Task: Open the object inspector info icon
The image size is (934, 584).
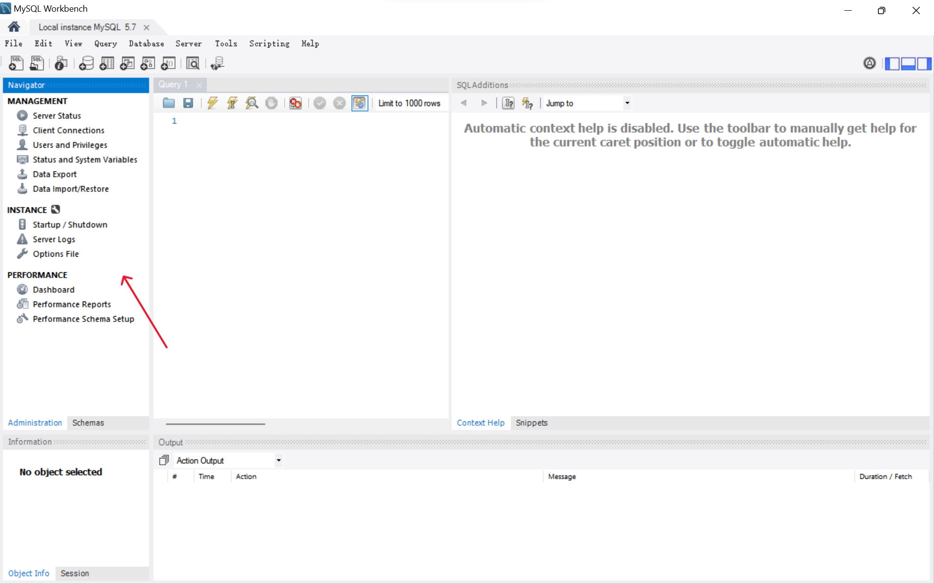Action: pyautogui.click(x=61, y=63)
